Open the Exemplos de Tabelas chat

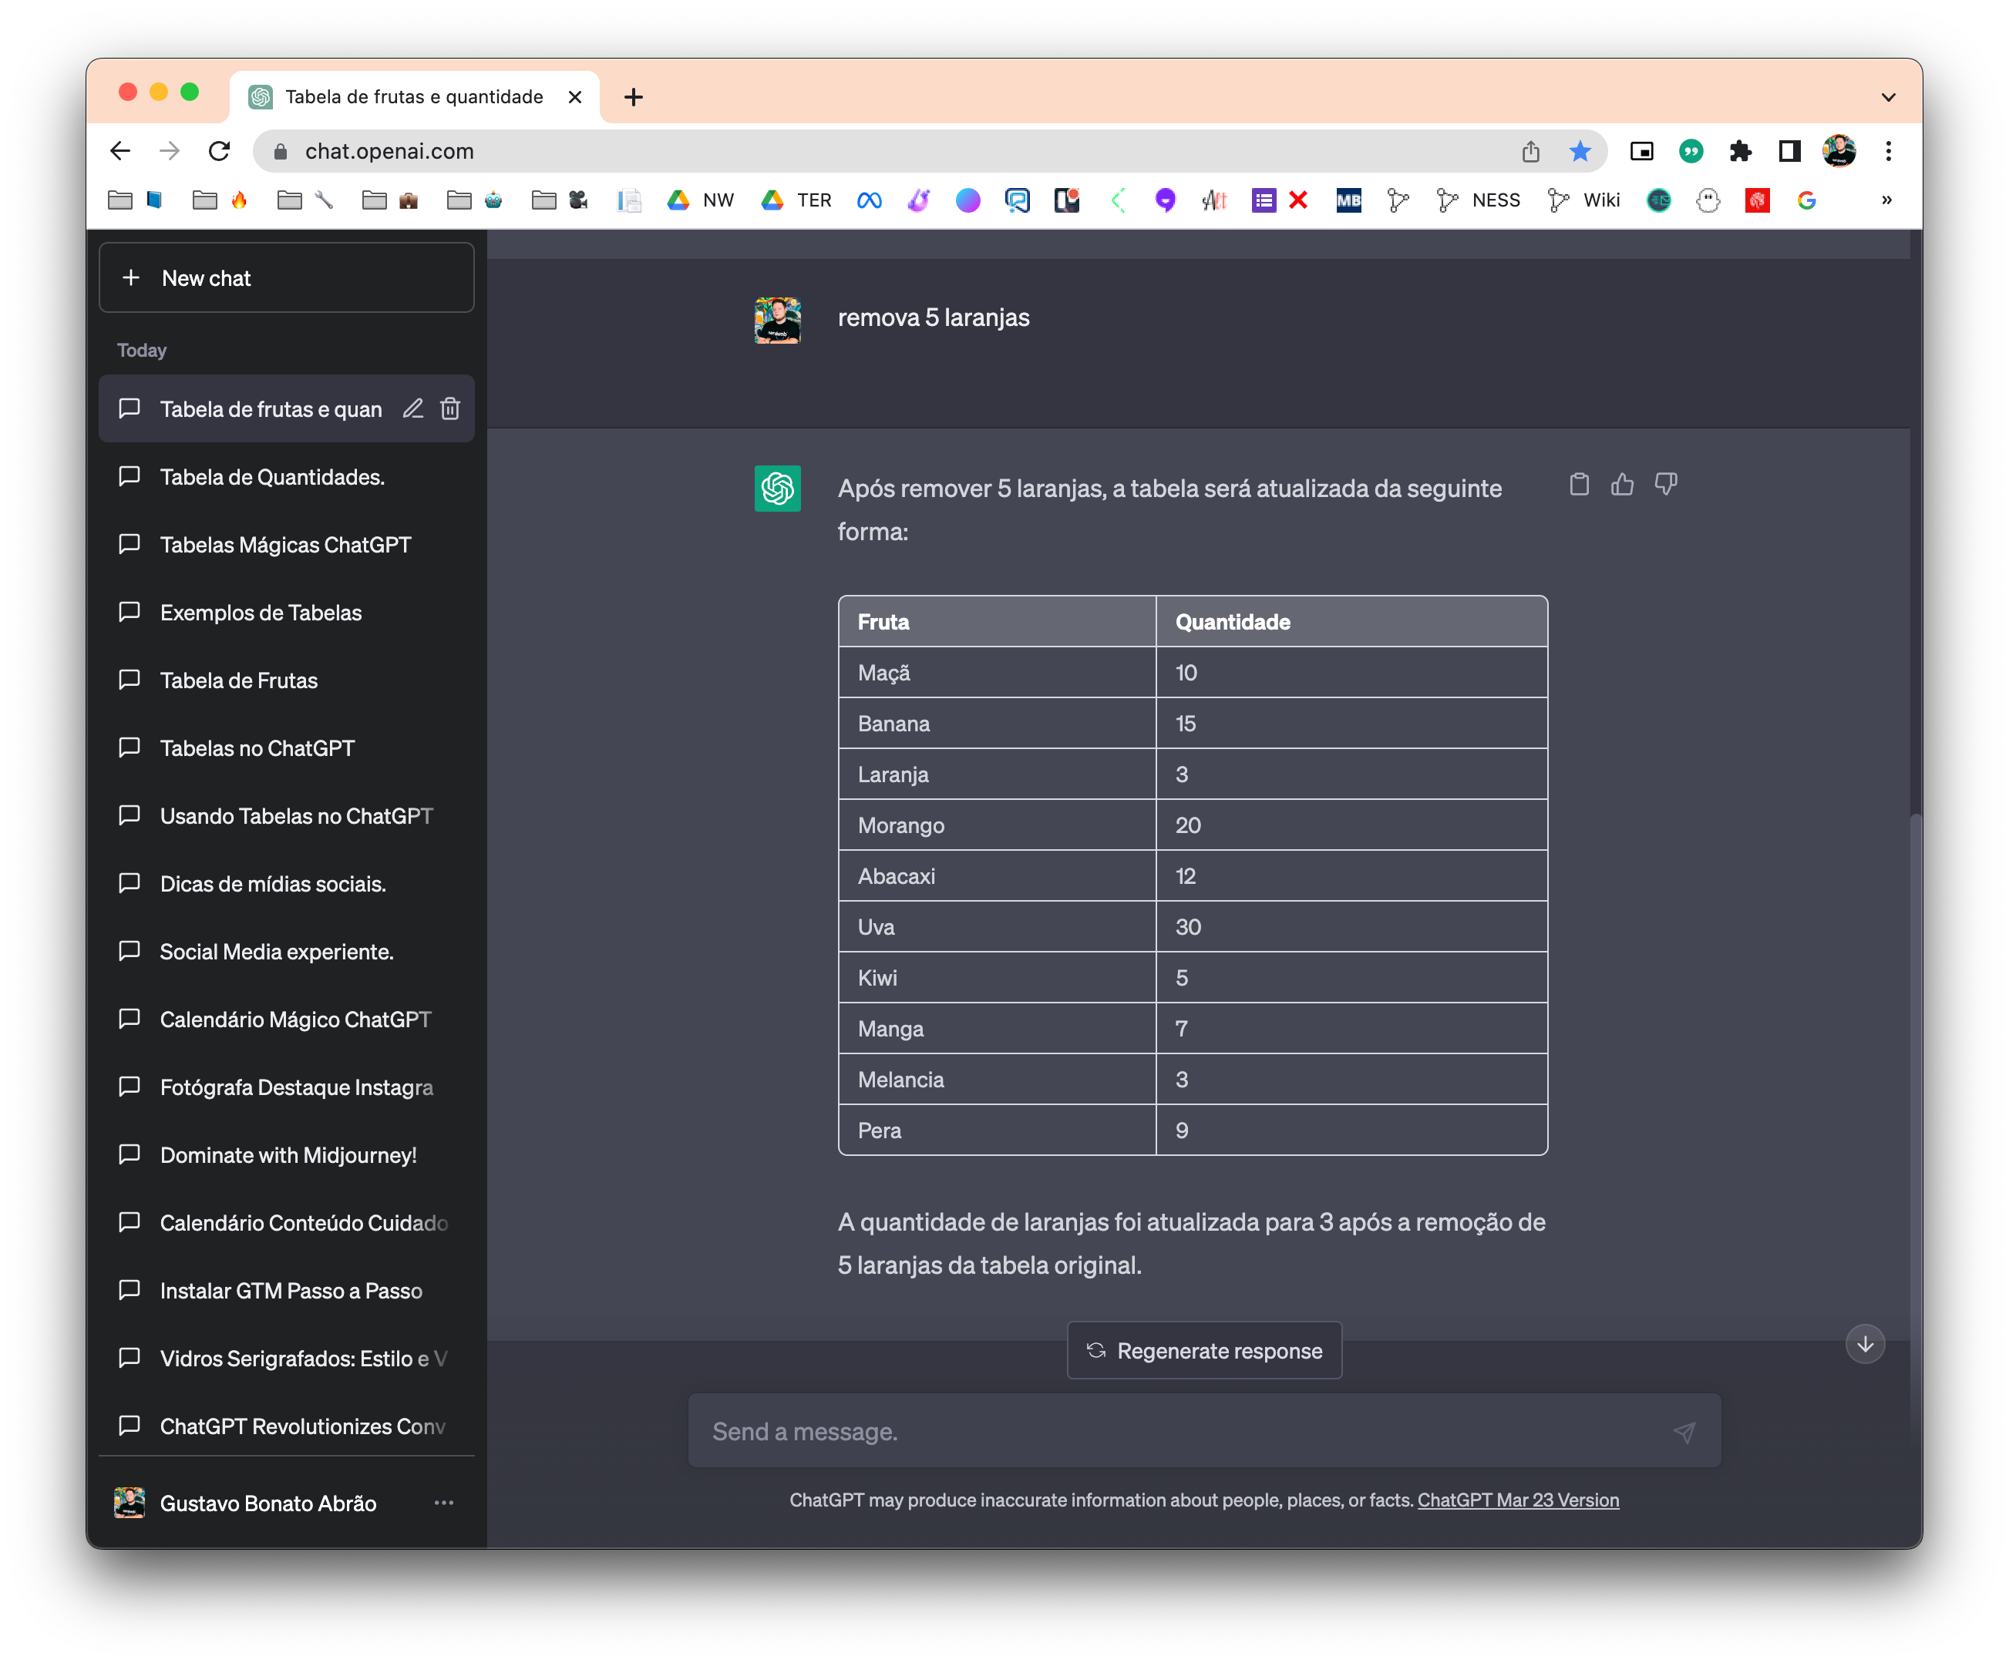click(x=287, y=612)
